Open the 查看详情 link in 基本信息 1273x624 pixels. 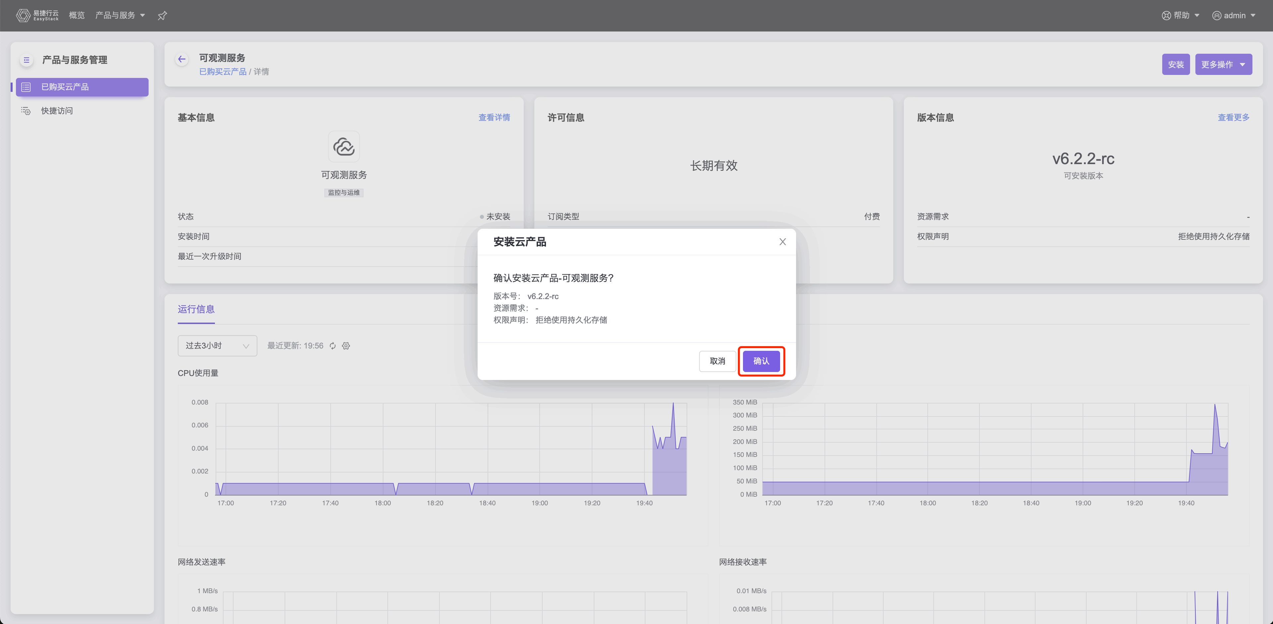point(494,118)
